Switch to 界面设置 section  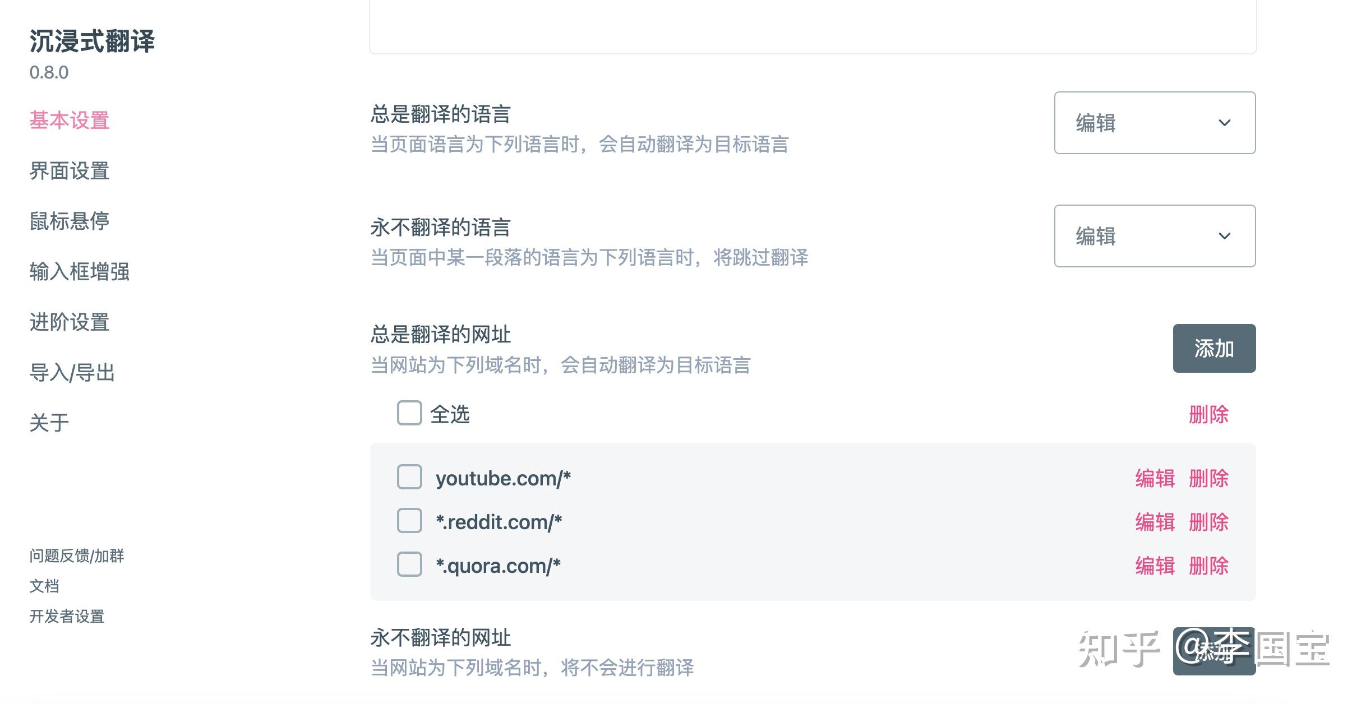pos(70,171)
